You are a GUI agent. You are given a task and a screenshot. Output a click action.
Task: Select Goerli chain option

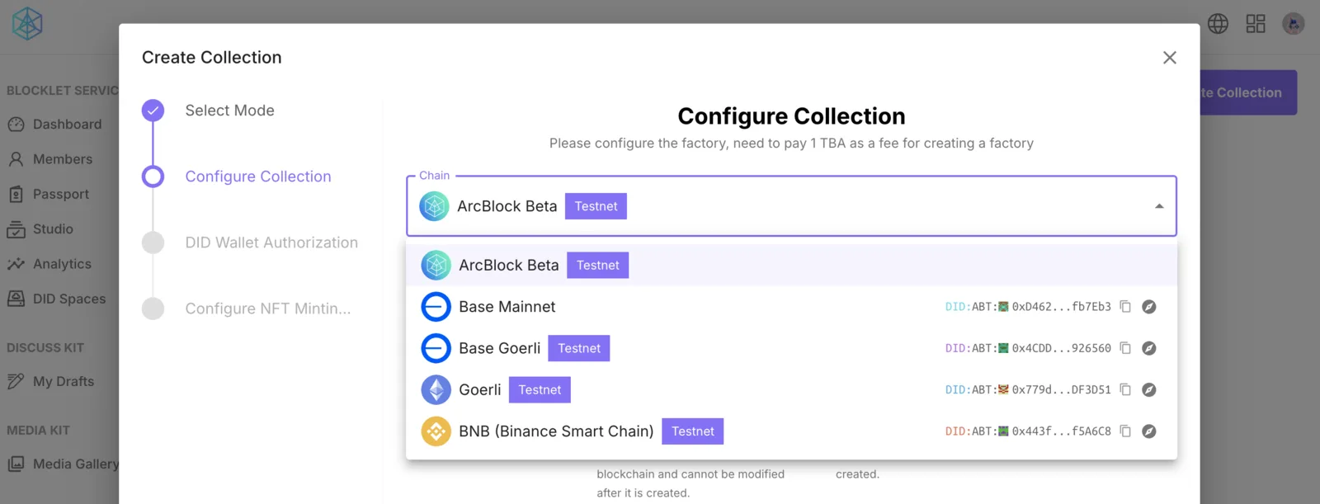coord(791,389)
